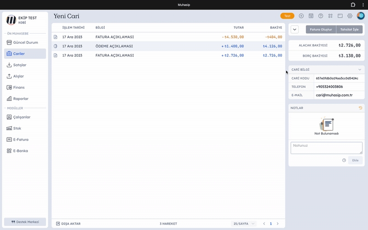The image size is (368, 230).
Task: Collapse the Cari Bilgi section
Action: pos(360,69)
